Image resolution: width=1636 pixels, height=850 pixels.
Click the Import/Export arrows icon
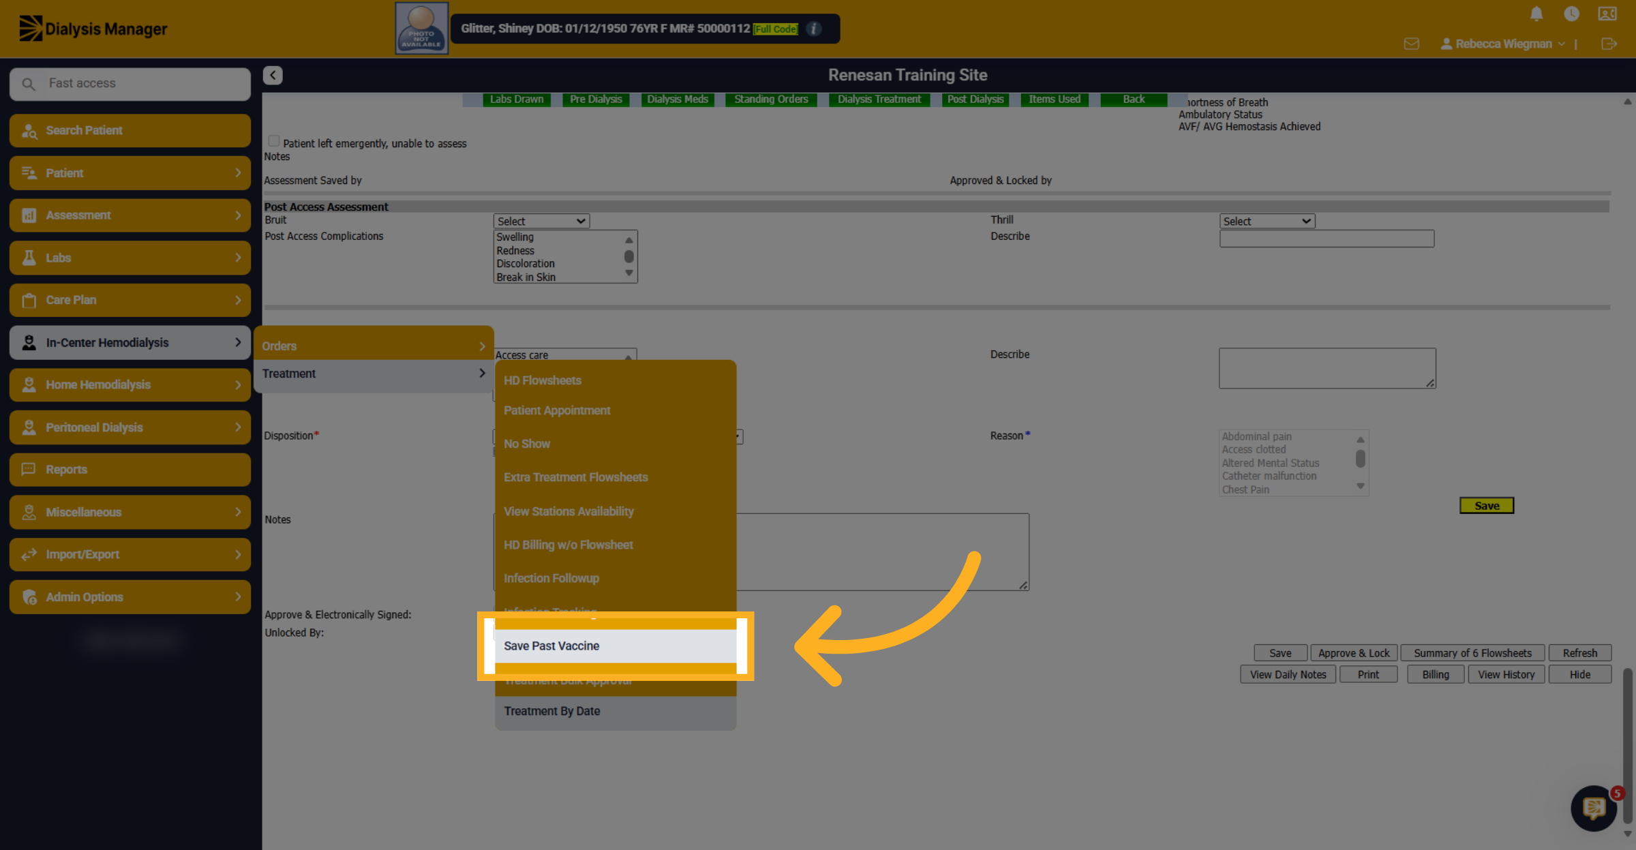(x=29, y=555)
